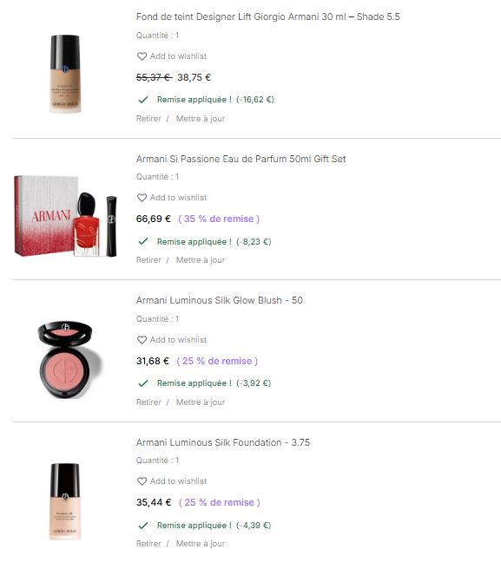Open Armani Si Passione gift set image

(x=65, y=216)
